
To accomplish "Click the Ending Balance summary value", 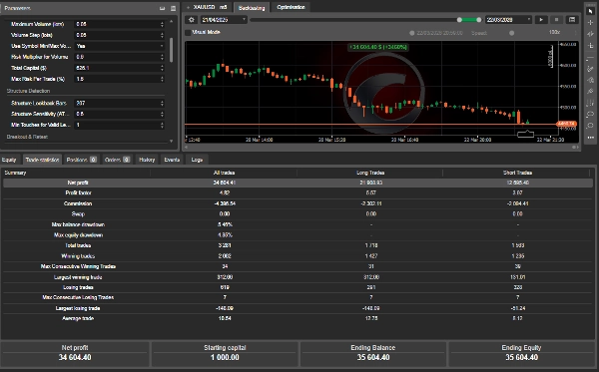I will tap(373, 357).
